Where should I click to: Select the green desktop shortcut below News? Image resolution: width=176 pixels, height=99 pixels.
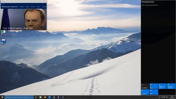[x=3, y=32]
